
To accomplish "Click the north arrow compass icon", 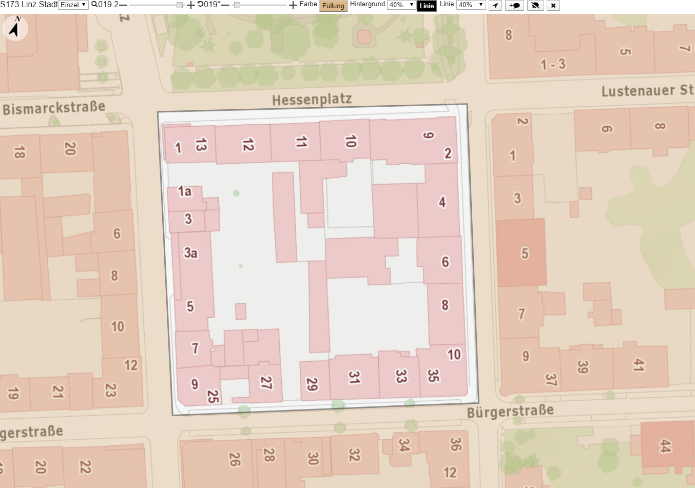I will (15, 28).
